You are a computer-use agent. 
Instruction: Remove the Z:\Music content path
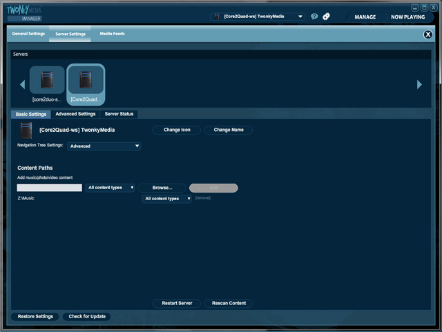[202, 198]
